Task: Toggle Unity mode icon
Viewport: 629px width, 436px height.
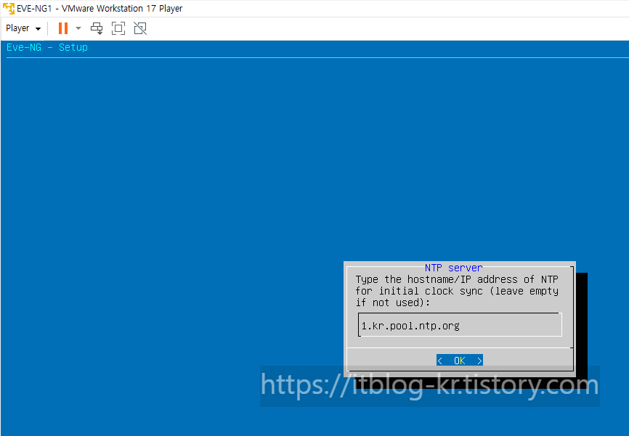Action: [x=140, y=28]
